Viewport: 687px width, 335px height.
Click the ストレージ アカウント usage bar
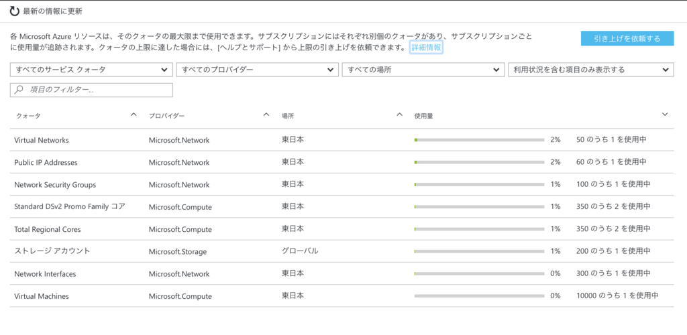coord(479,251)
